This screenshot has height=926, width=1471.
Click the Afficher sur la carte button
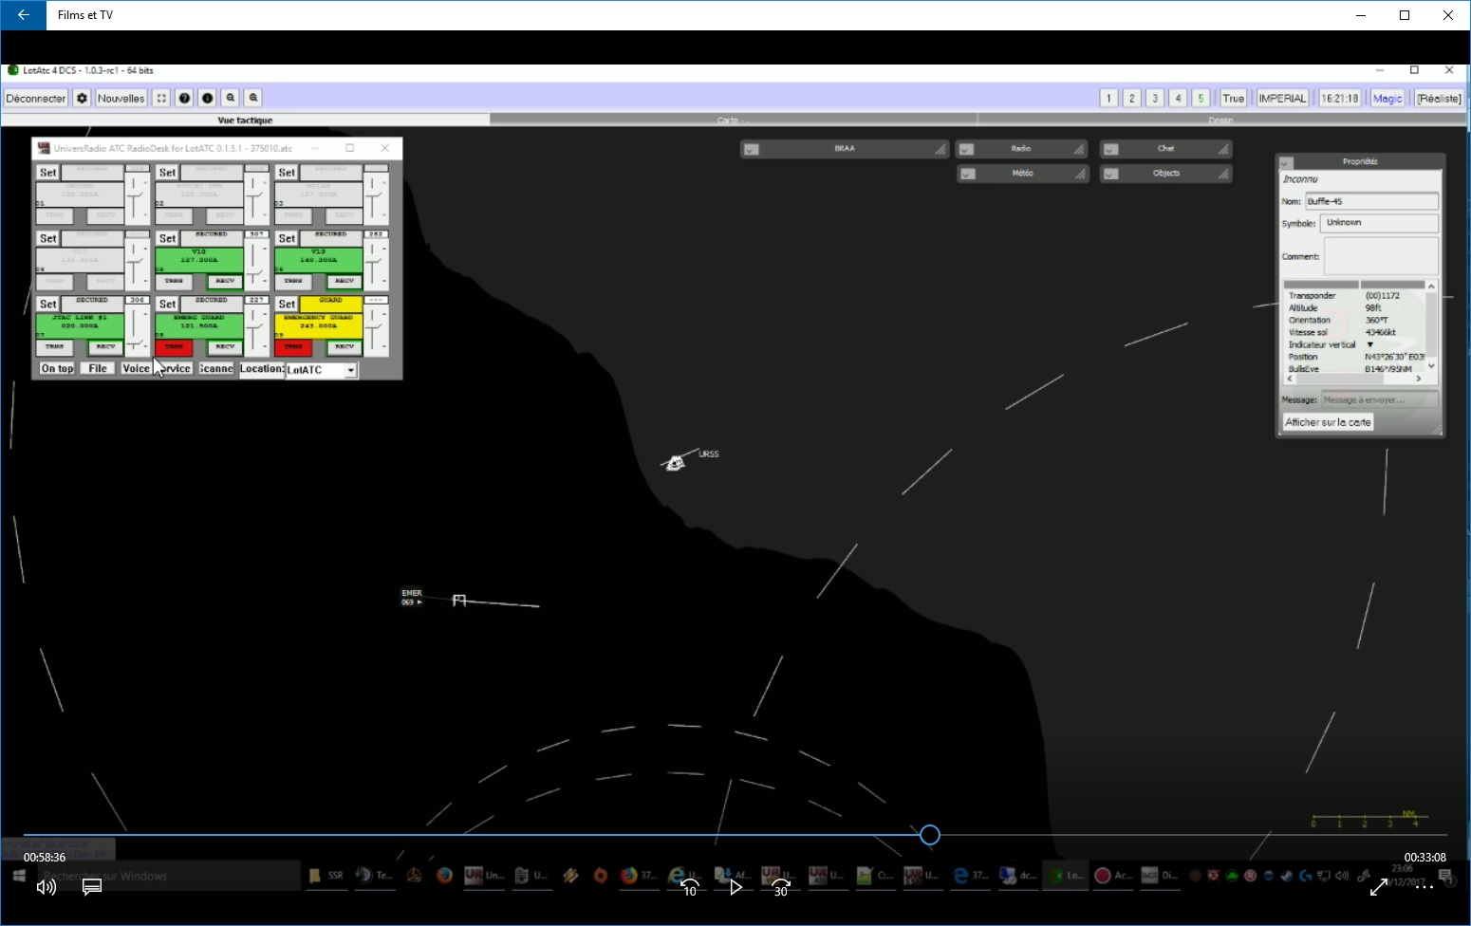(1328, 422)
